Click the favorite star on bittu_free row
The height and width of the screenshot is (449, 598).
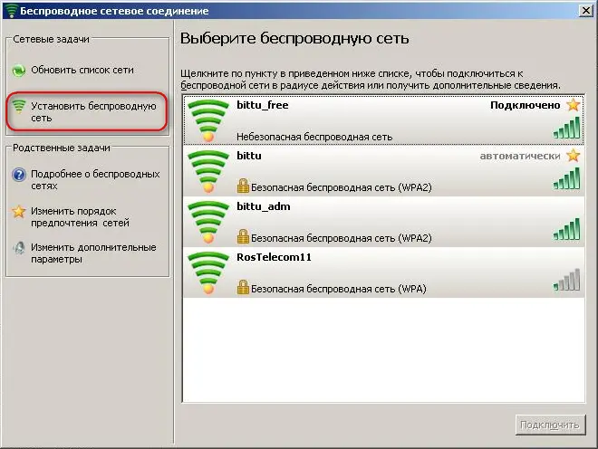coord(573,105)
